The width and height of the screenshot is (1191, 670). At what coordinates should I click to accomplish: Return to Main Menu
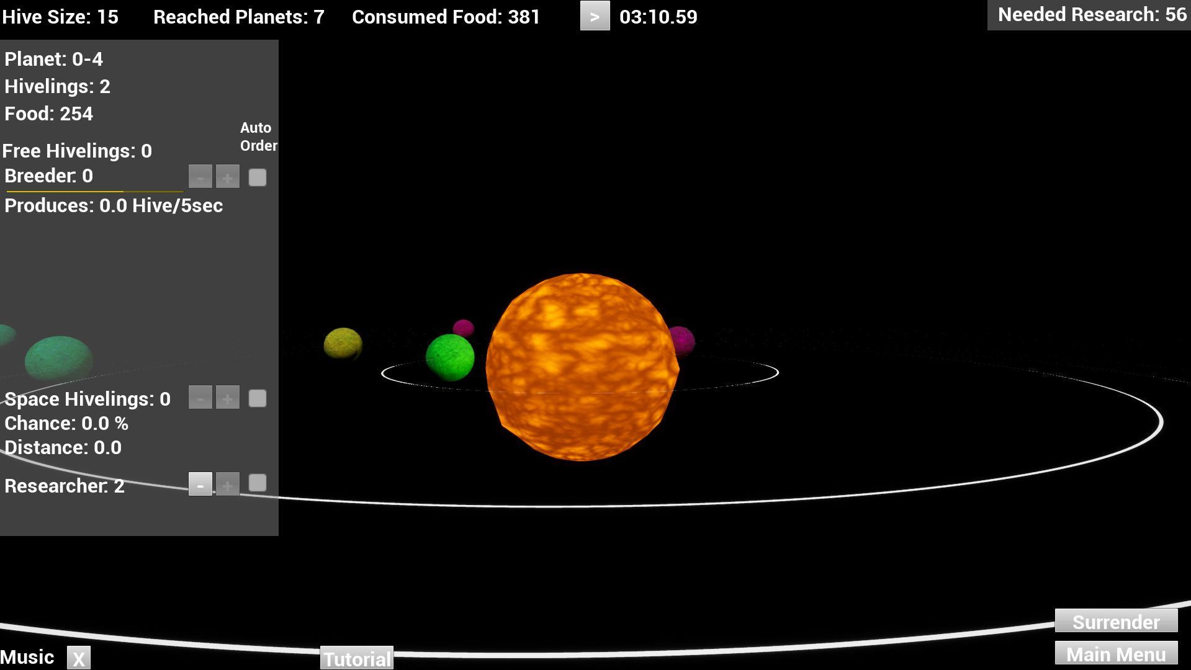point(1116,653)
